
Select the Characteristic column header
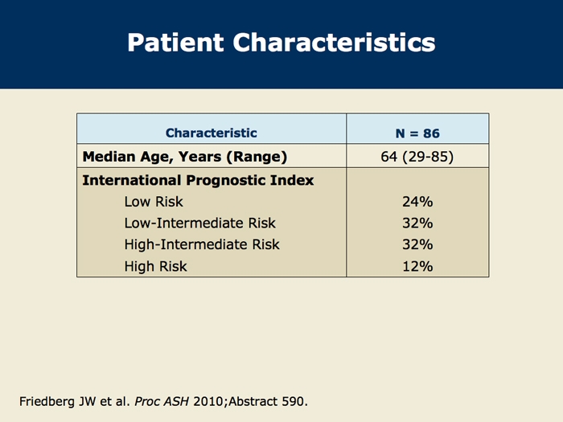click(211, 133)
